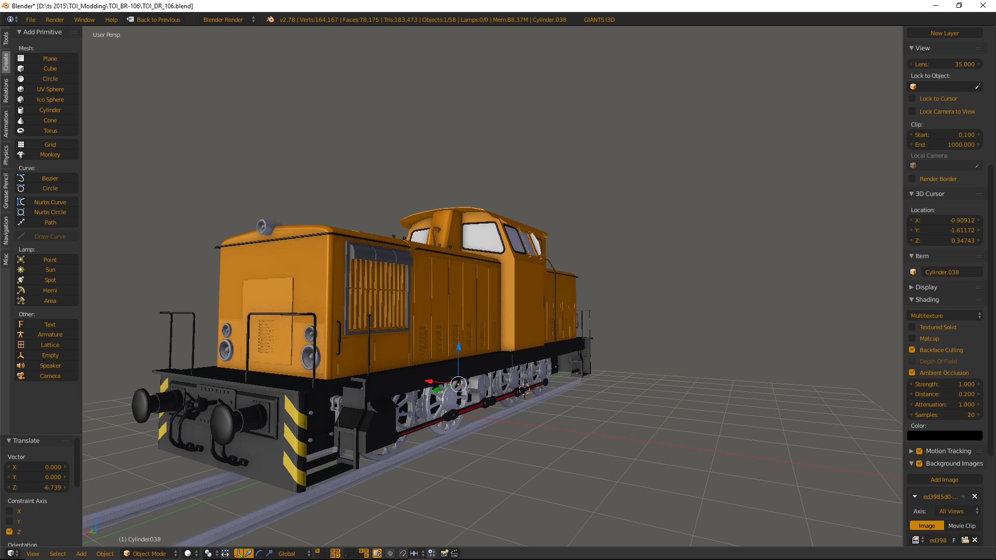The width and height of the screenshot is (996, 560).
Task: Uncheck the Z constraint axis
Action: tap(9, 531)
